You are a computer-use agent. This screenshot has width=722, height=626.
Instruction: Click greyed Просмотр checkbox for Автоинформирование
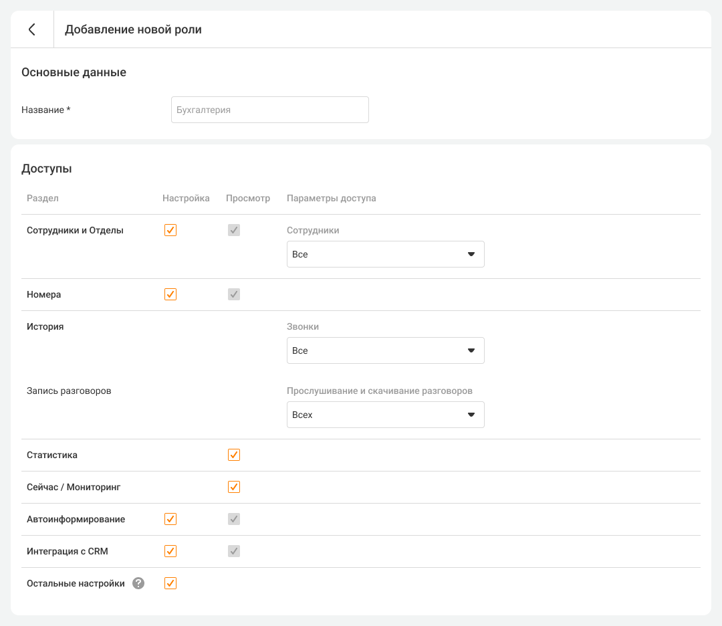tap(234, 519)
